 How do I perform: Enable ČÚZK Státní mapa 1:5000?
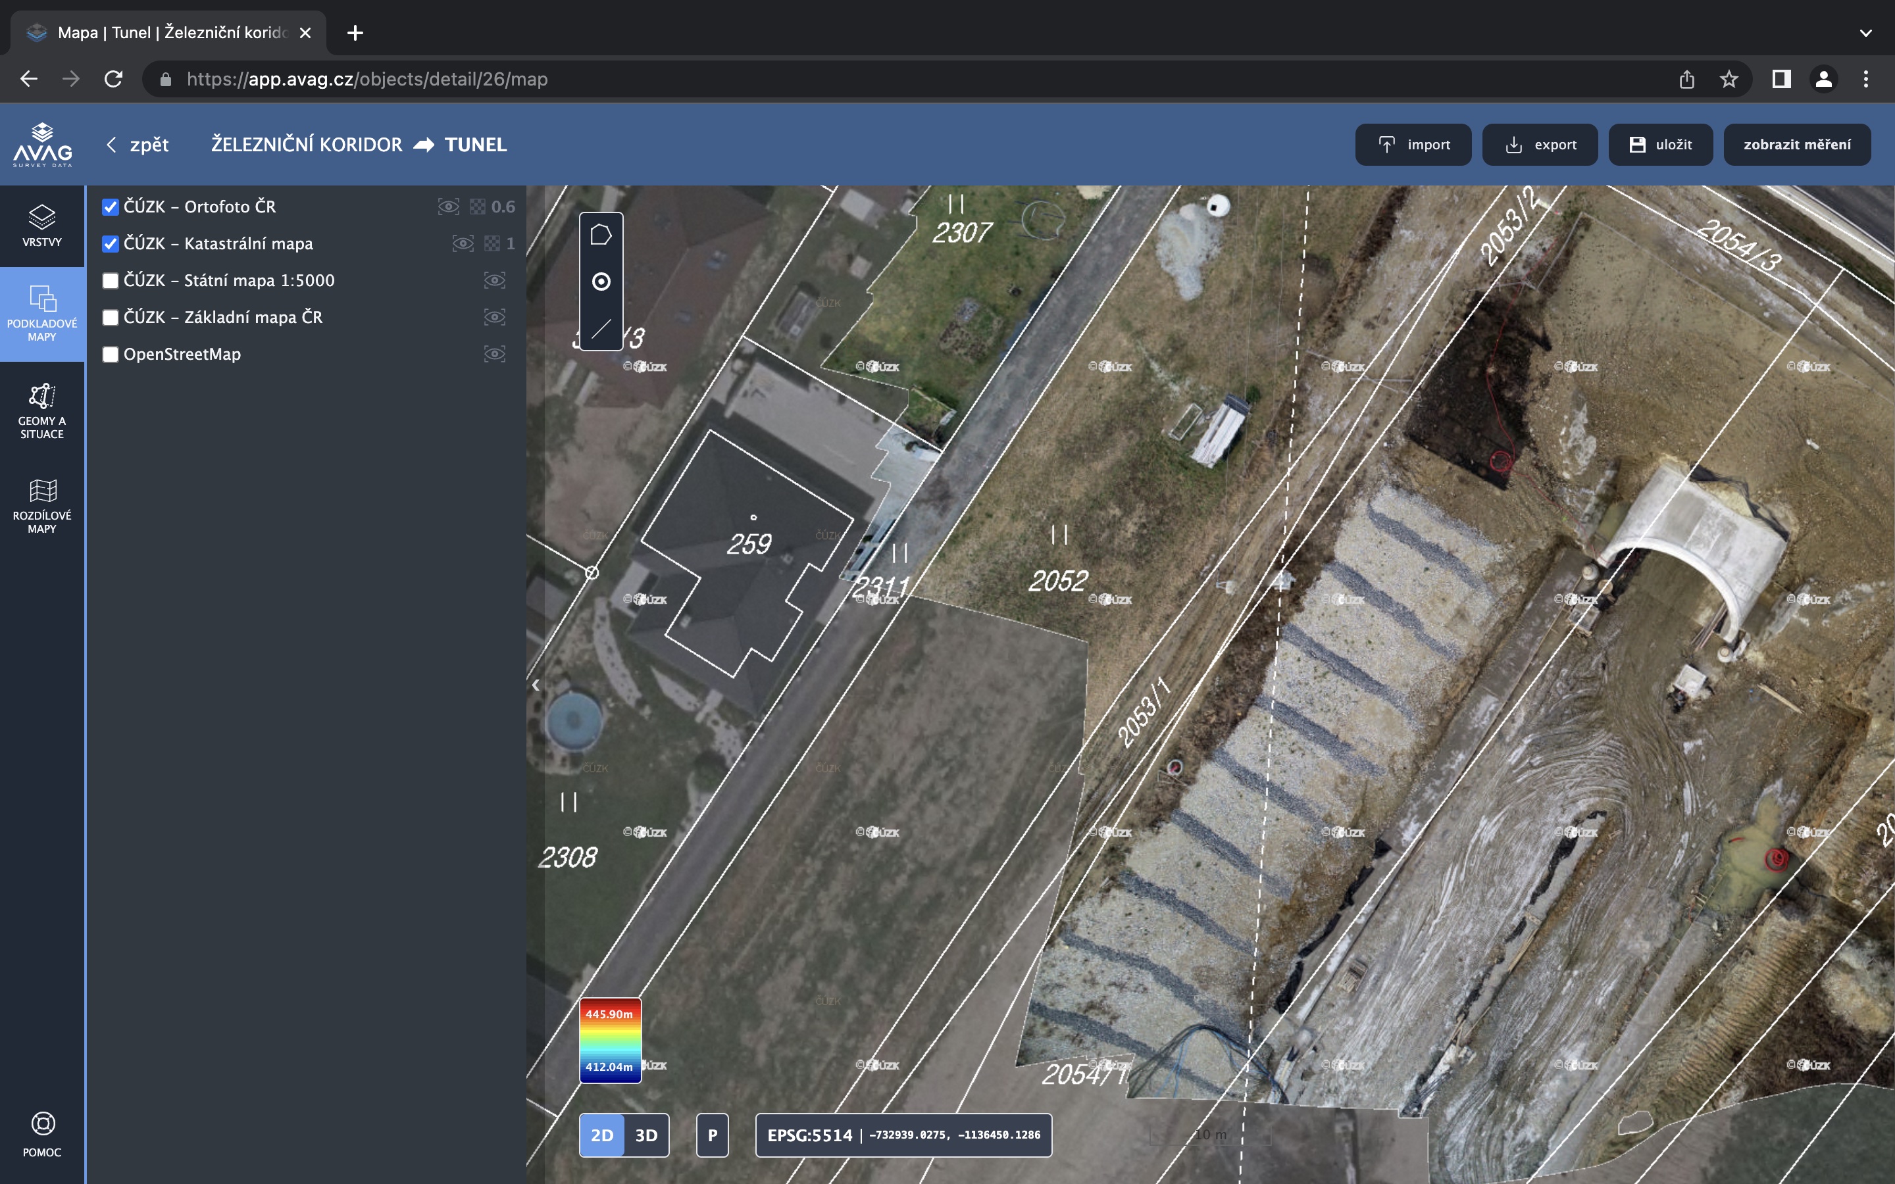click(x=111, y=280)
